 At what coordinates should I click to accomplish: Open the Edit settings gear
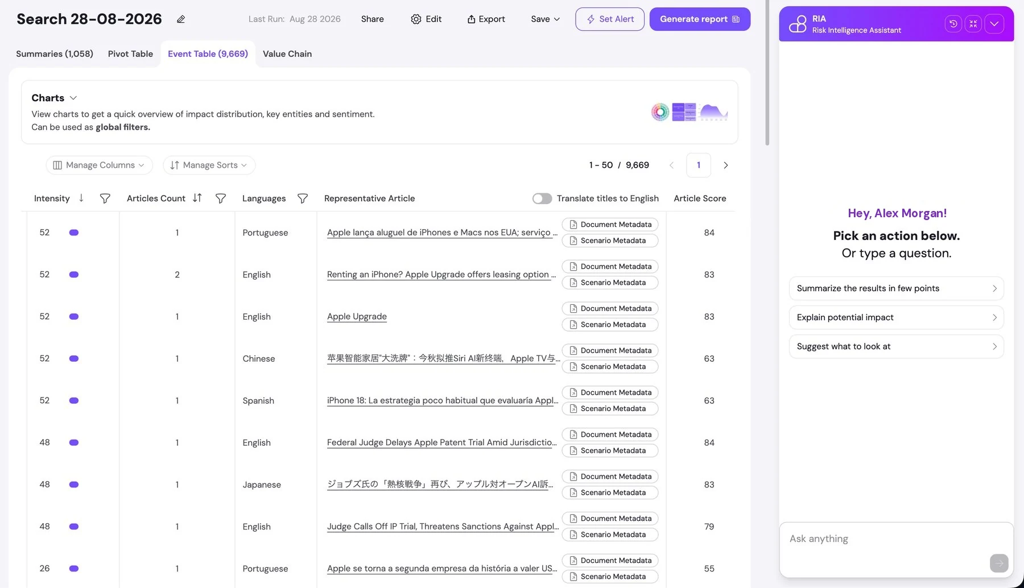tap(426, 19)
